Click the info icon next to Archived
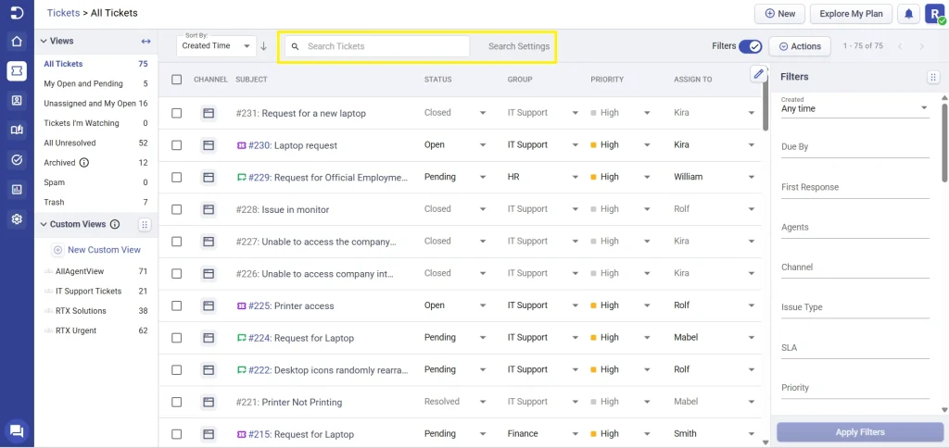This screenshot has width=949, height=448. coord(84,163)
